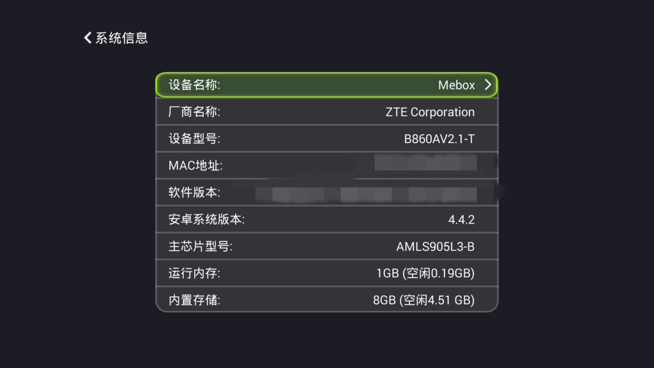Click the ZTE Corporation manufacturer value
The width and height of the screenshot is (654, 368).
pyautogui.click(x=430, y=112)
